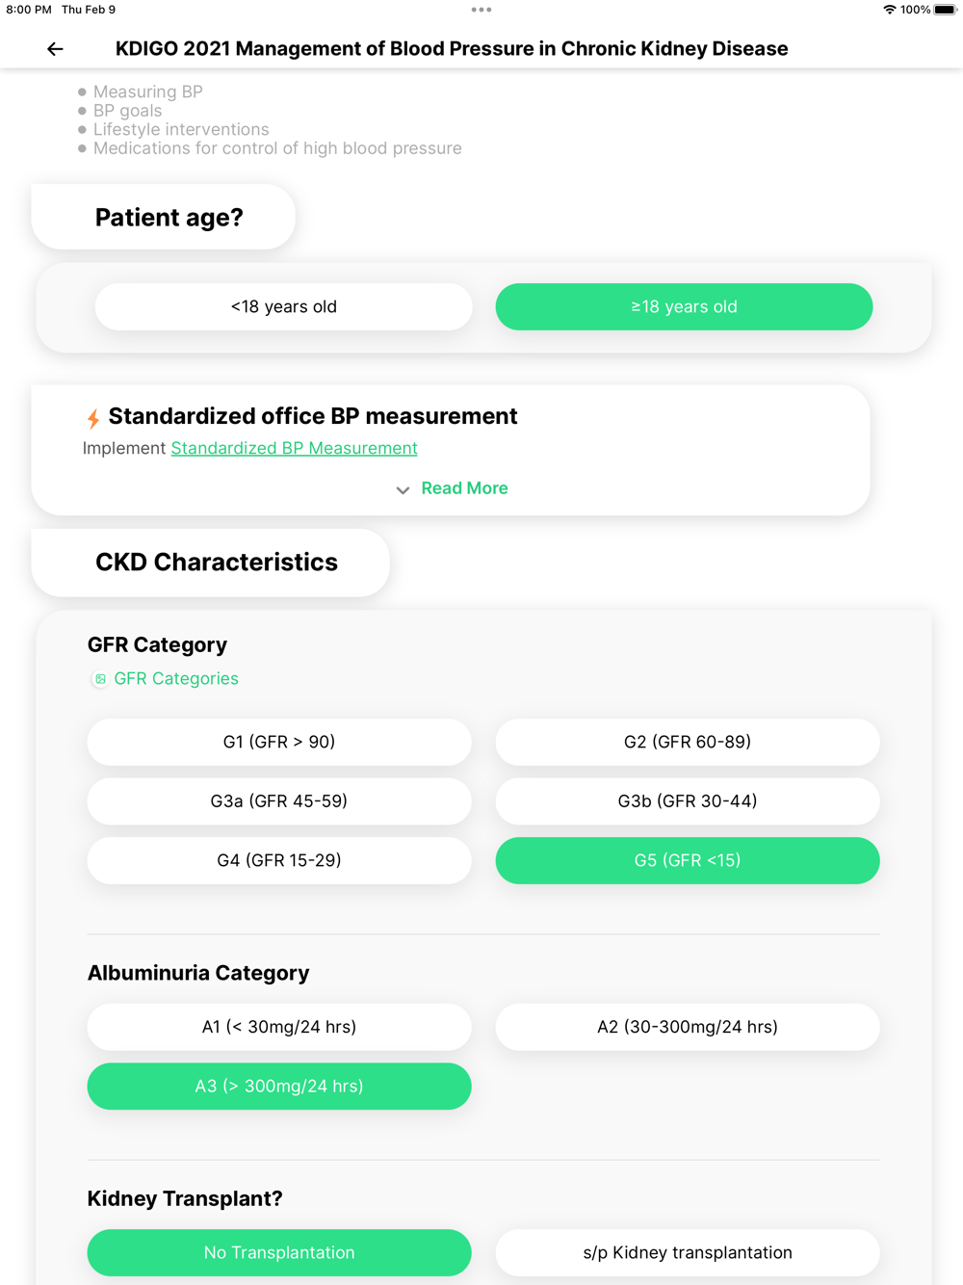Tap the back arrow icon

point(55,49)
